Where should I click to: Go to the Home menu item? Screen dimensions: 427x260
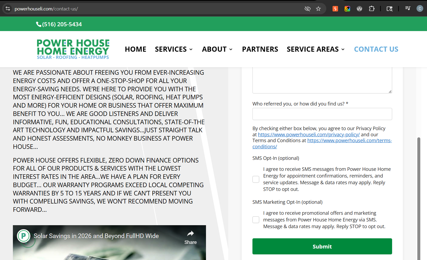[x=135, y=49]
